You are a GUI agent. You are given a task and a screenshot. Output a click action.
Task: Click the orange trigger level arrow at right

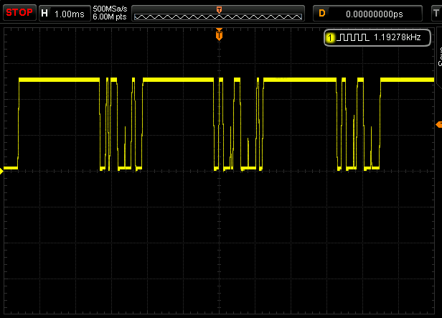point(438,125)
